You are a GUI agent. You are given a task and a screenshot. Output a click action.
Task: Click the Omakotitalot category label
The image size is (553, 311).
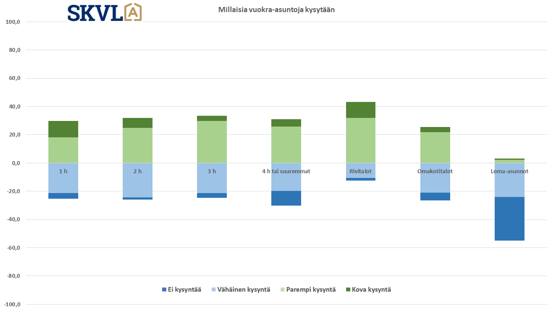(x=435, y=171)
